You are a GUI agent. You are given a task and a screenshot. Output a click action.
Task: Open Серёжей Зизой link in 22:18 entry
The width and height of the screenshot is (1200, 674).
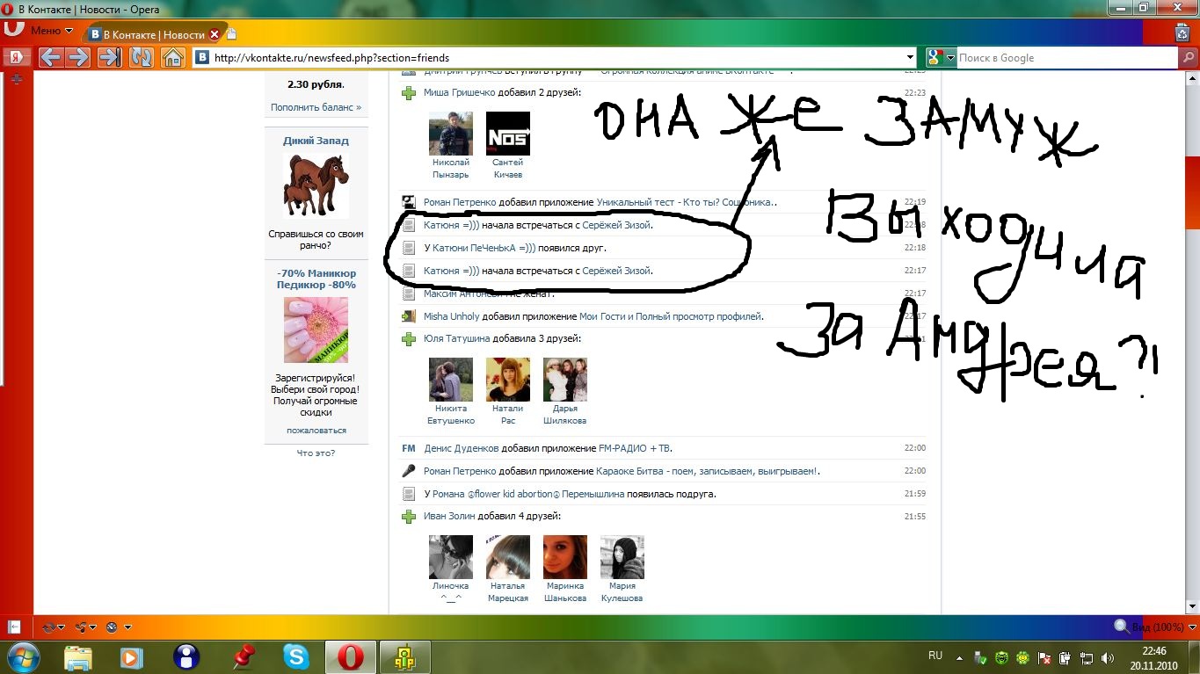(616, 225)
